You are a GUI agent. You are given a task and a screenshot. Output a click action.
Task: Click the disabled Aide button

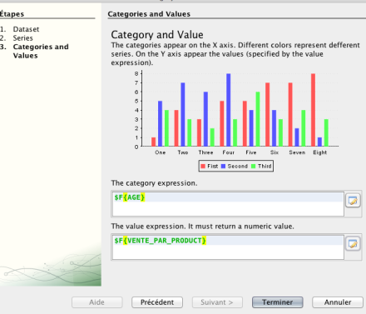[x=96, y=302]
